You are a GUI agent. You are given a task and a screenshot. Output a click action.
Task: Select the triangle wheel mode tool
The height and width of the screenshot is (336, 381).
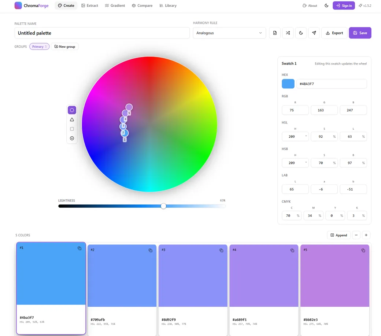[x=72, y=119]
